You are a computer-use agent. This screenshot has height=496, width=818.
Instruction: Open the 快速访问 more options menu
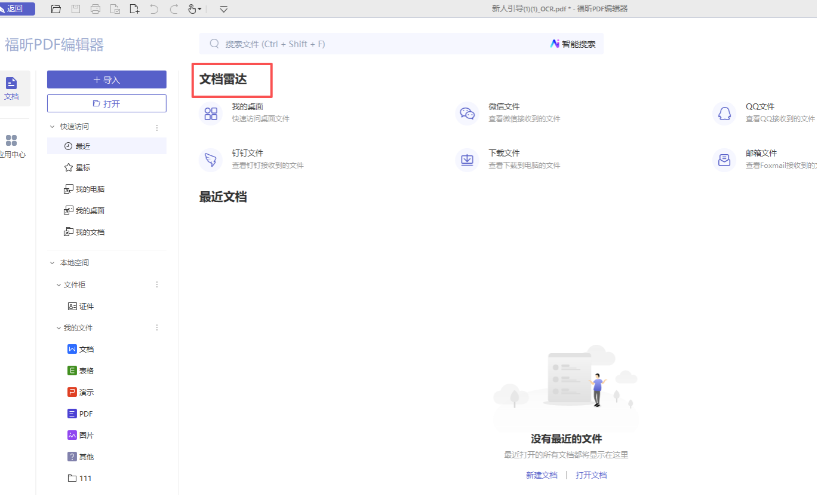(157, 127)
